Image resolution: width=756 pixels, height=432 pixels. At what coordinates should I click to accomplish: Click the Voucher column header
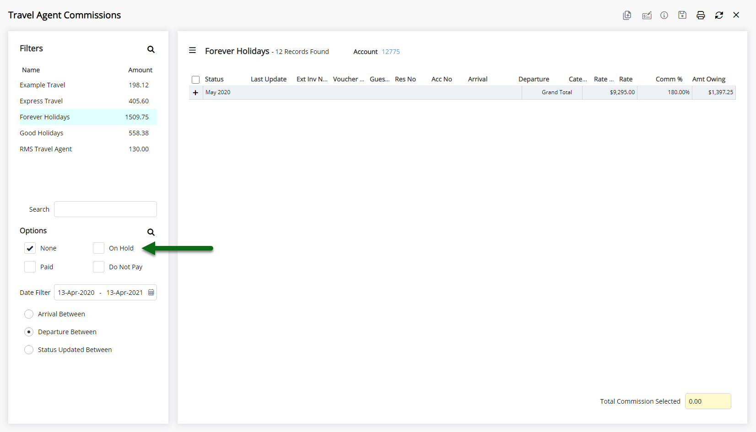coord(349,79)
